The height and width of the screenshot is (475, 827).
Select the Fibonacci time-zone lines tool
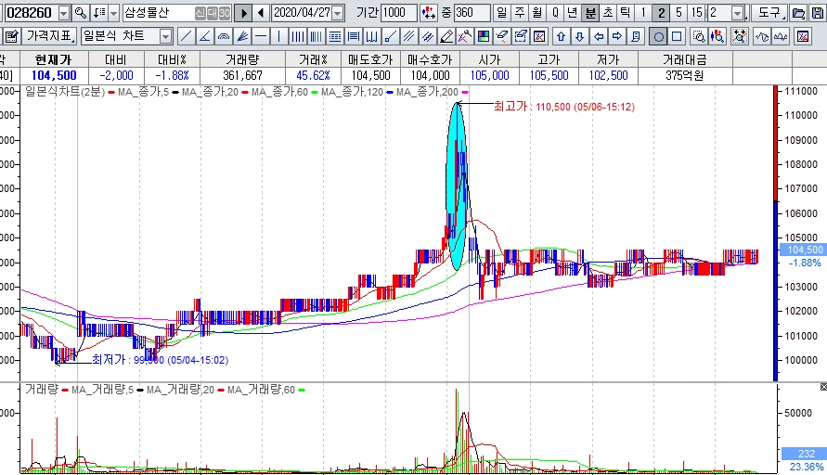pyautogui.click(x=316, y=36)
